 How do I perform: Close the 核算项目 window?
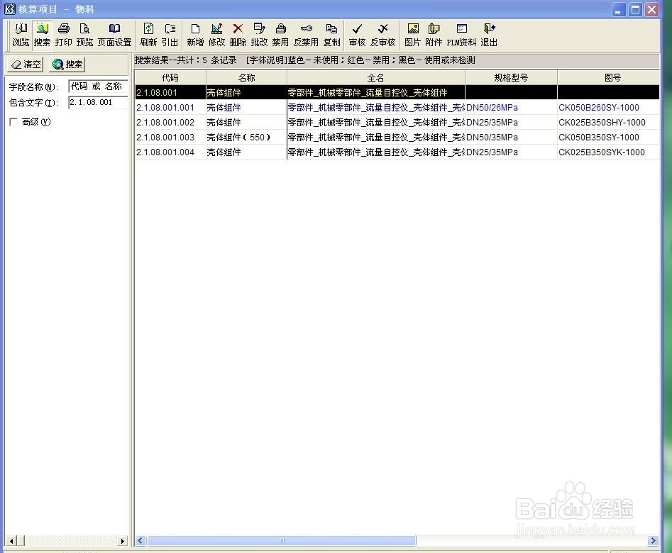(652, 9)
